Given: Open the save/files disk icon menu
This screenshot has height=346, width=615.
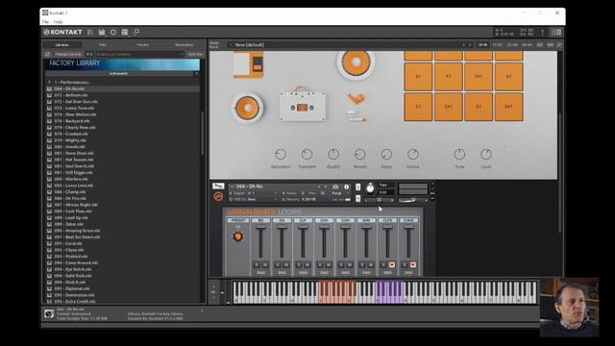Looking at the screenshot, I should (x=102, y=32).
